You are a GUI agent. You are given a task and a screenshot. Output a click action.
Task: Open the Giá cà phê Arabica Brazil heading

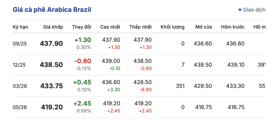pos(52,10)
